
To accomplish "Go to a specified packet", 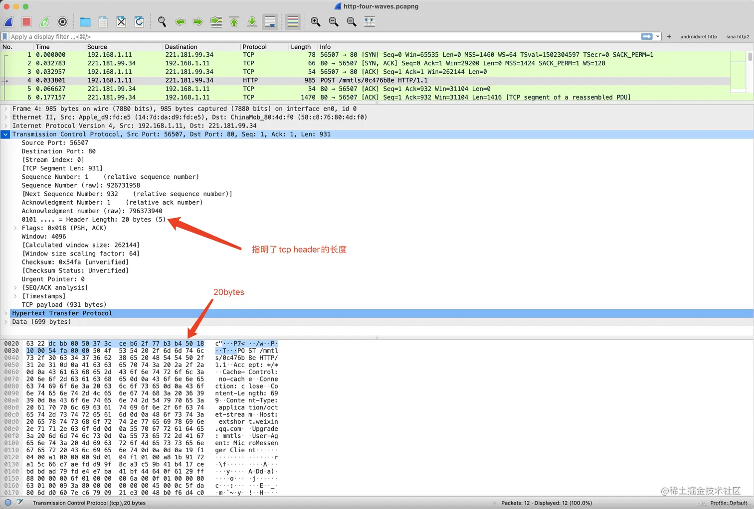I will pyautogui.click(x=216, y=22).
